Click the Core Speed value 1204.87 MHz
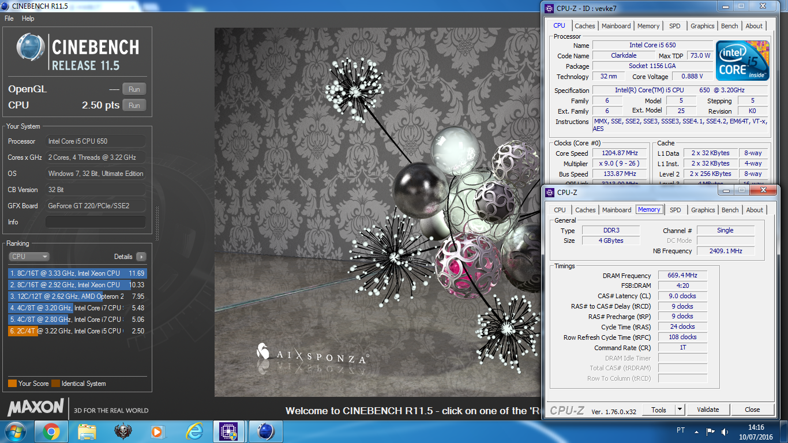Viewport: 788px width, 443px height. click(620, 153)
